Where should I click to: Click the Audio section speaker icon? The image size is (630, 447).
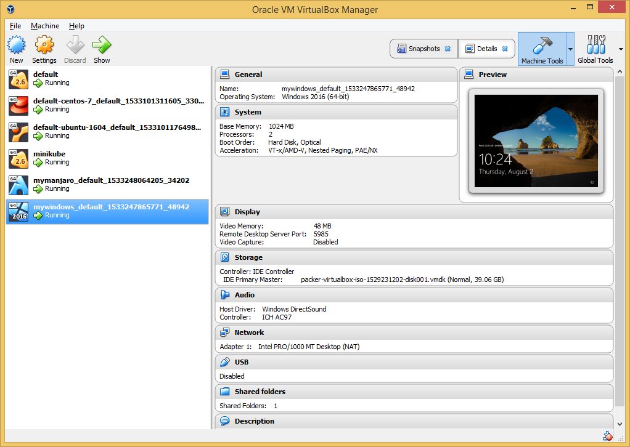tap(225, 295)
